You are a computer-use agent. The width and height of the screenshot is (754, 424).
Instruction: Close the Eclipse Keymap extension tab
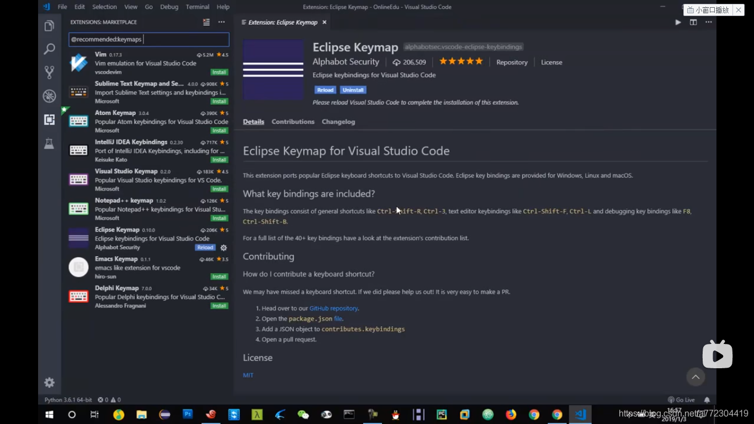click(x=325, y=23)
